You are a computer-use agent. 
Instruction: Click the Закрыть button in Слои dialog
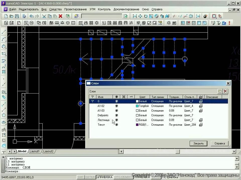(x=198, y=143)
